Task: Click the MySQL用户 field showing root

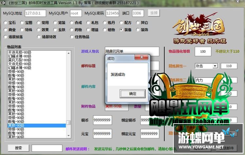Action: pyautogui.click(x=76, y=13)
